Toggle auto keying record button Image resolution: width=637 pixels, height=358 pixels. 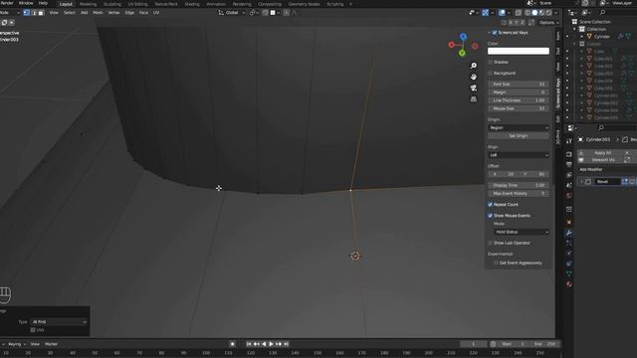click(232, 344)
